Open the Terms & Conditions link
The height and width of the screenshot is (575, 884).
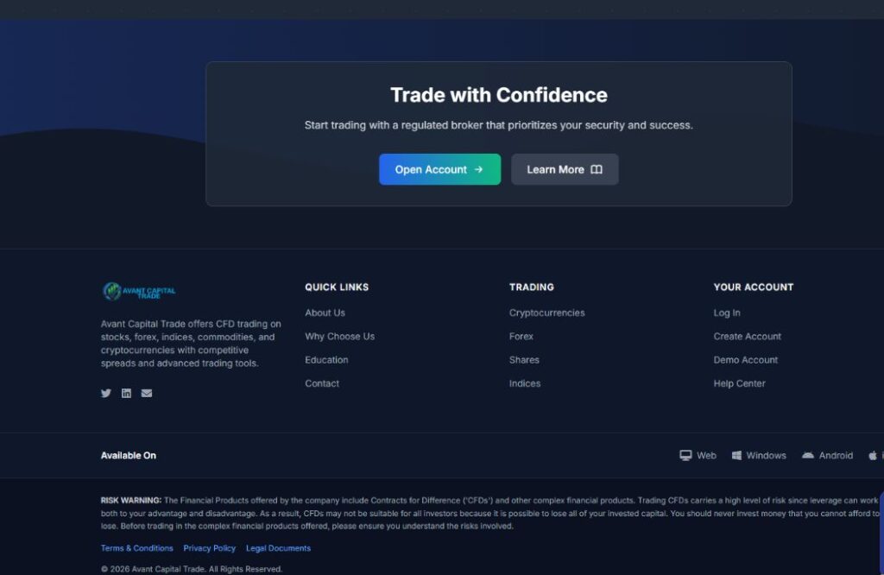(136, 548)
